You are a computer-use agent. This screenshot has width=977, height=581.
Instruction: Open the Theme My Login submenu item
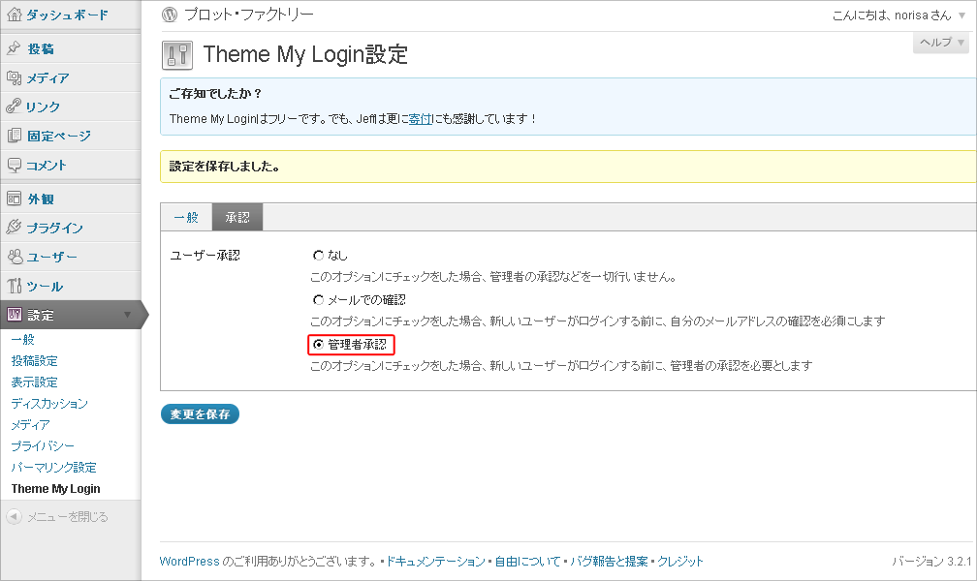point(55,489)
